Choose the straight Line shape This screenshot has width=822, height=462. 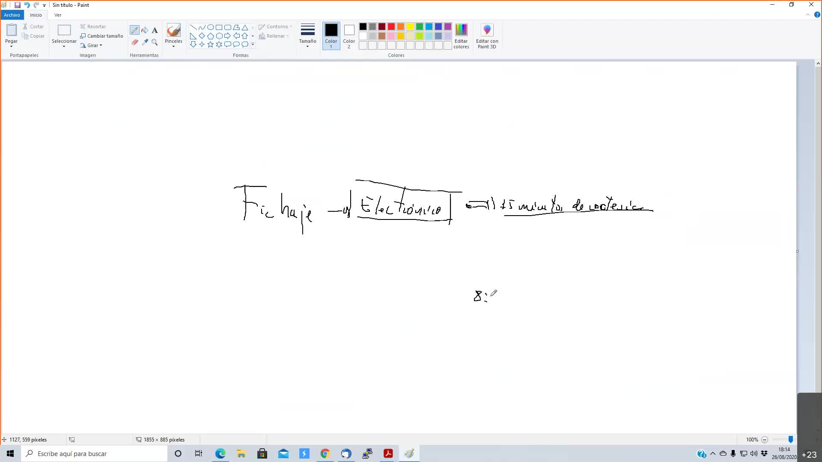(x=193, y=27)
